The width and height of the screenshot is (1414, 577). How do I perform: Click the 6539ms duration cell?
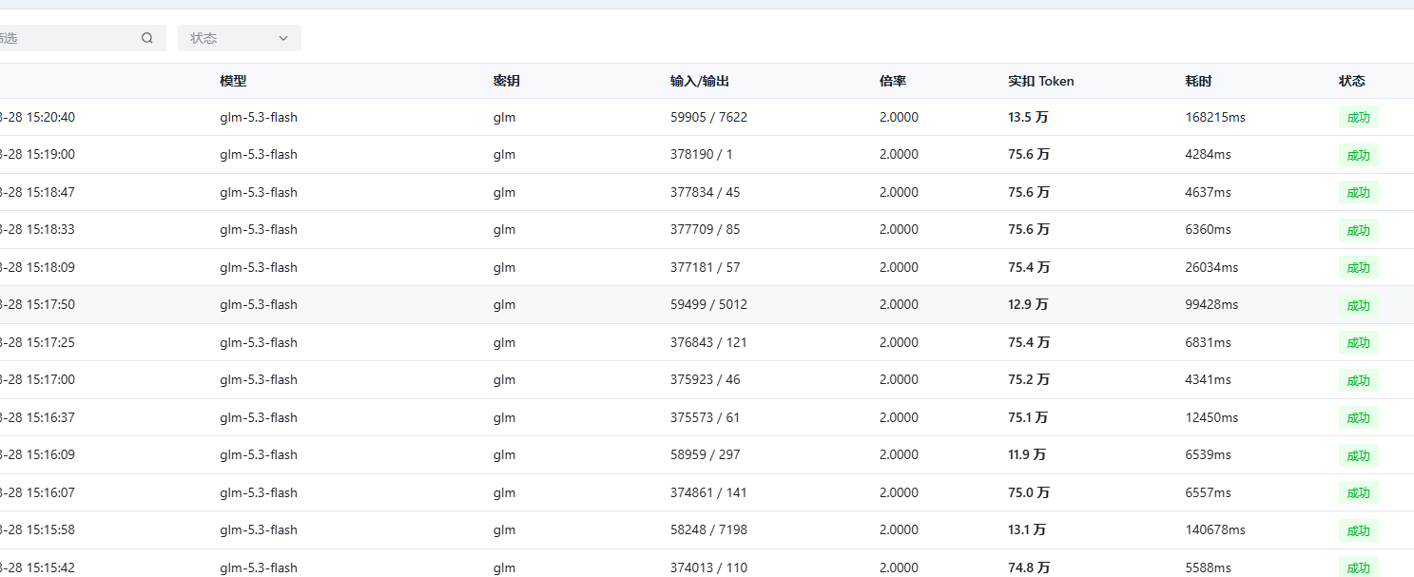pos(1209,454)
